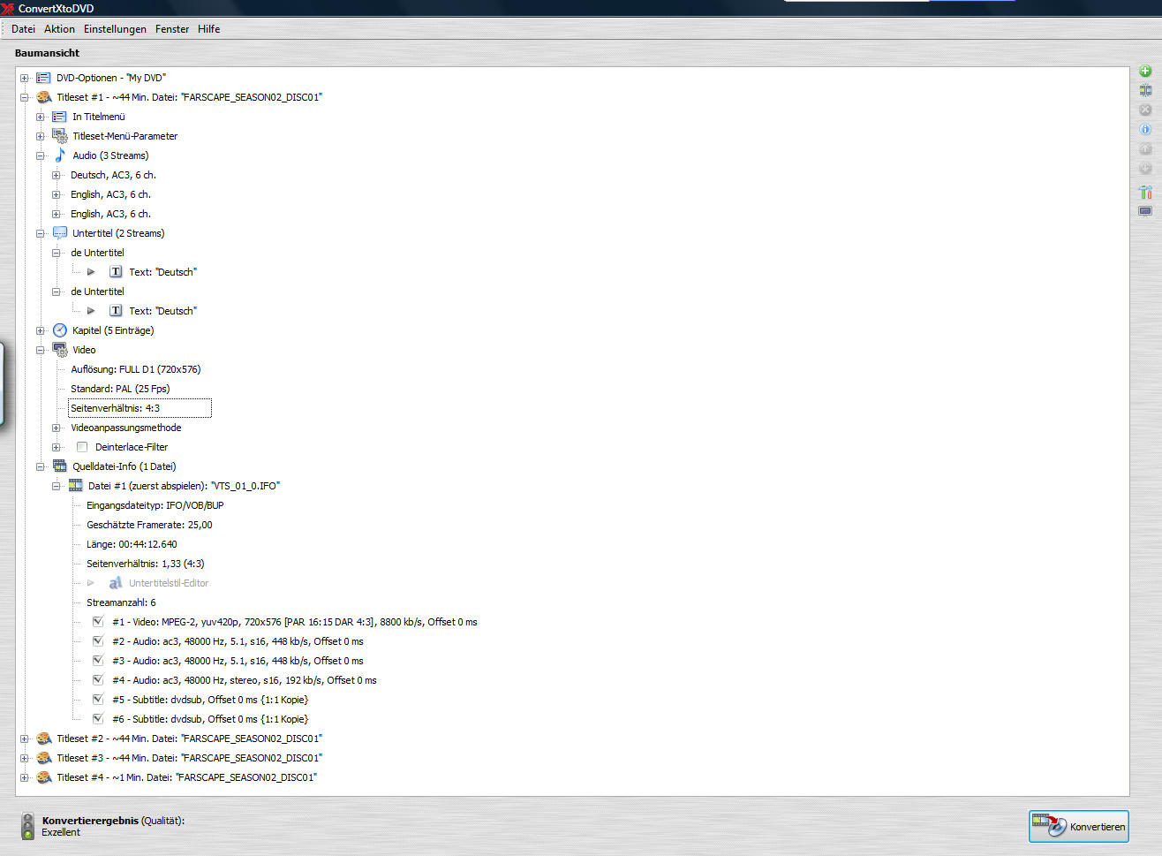Open the Aktion menu

59,29
